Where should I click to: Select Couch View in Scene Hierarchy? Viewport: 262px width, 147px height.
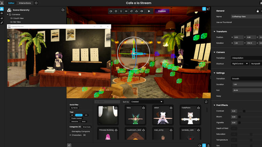point(18,18)
